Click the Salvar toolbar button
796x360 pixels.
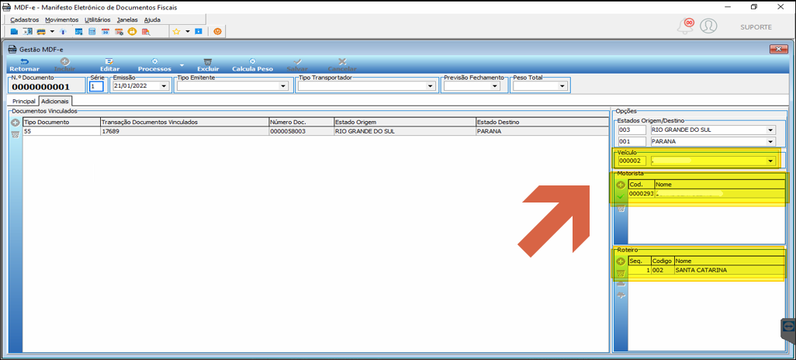[297, 64]
